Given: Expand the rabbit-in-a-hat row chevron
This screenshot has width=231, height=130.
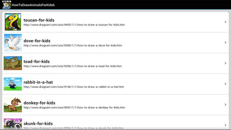Looking at the screenshot, I should pos(226,84).
